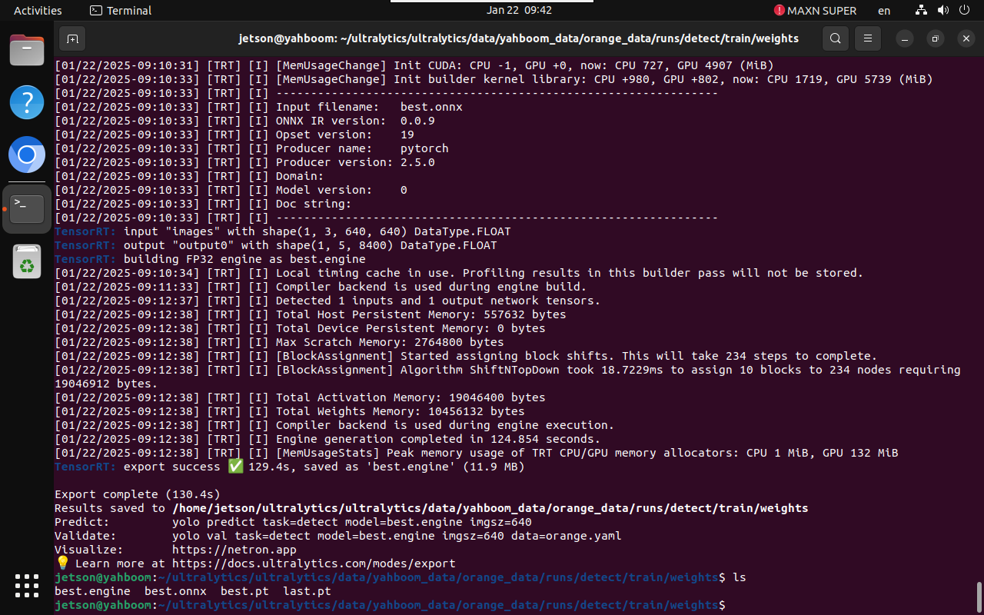Click the 'building FP32 engine as best.engine' line

point(210,259)
